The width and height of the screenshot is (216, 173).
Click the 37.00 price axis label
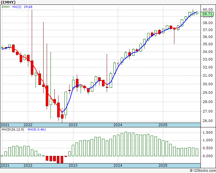coord(208,30)
